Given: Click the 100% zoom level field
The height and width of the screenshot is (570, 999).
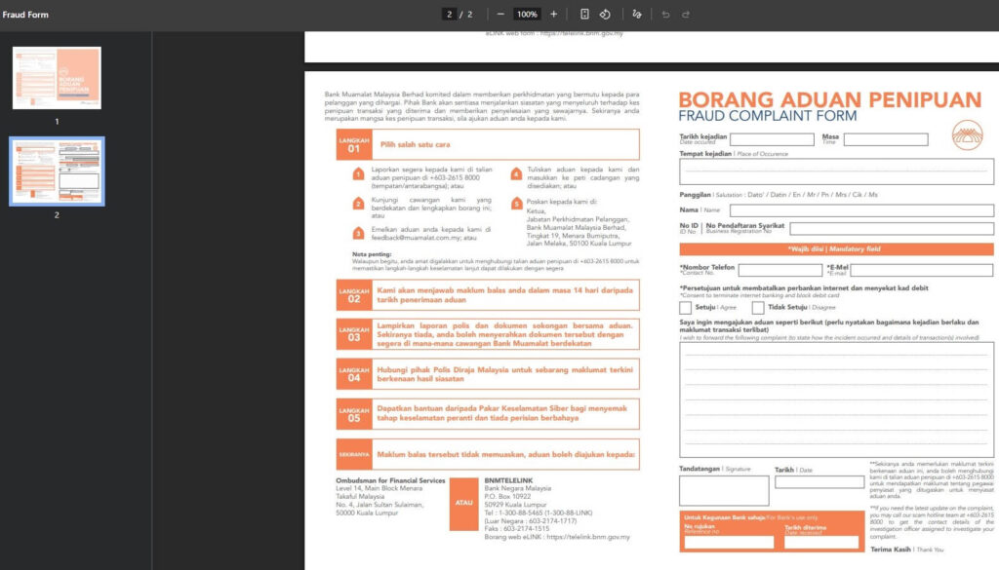Looking at the screenshot, I should click(x=527, y=15).
